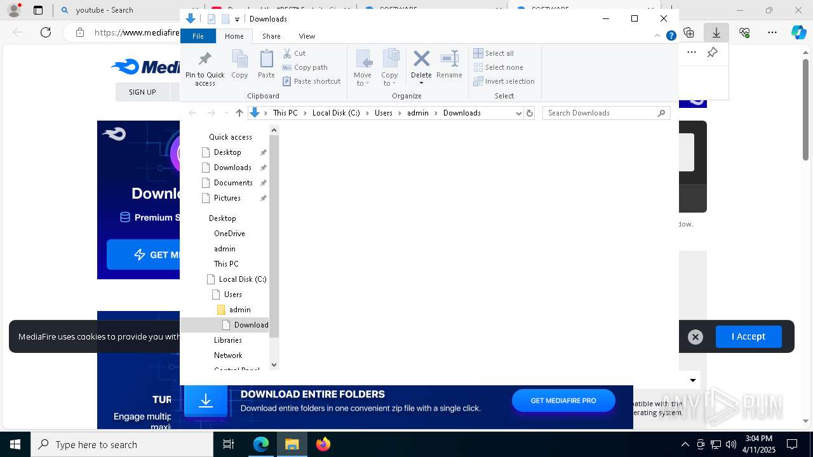Open the notification center icon
The height and width of the screenshot is (457, 813).
pos(792,444)
